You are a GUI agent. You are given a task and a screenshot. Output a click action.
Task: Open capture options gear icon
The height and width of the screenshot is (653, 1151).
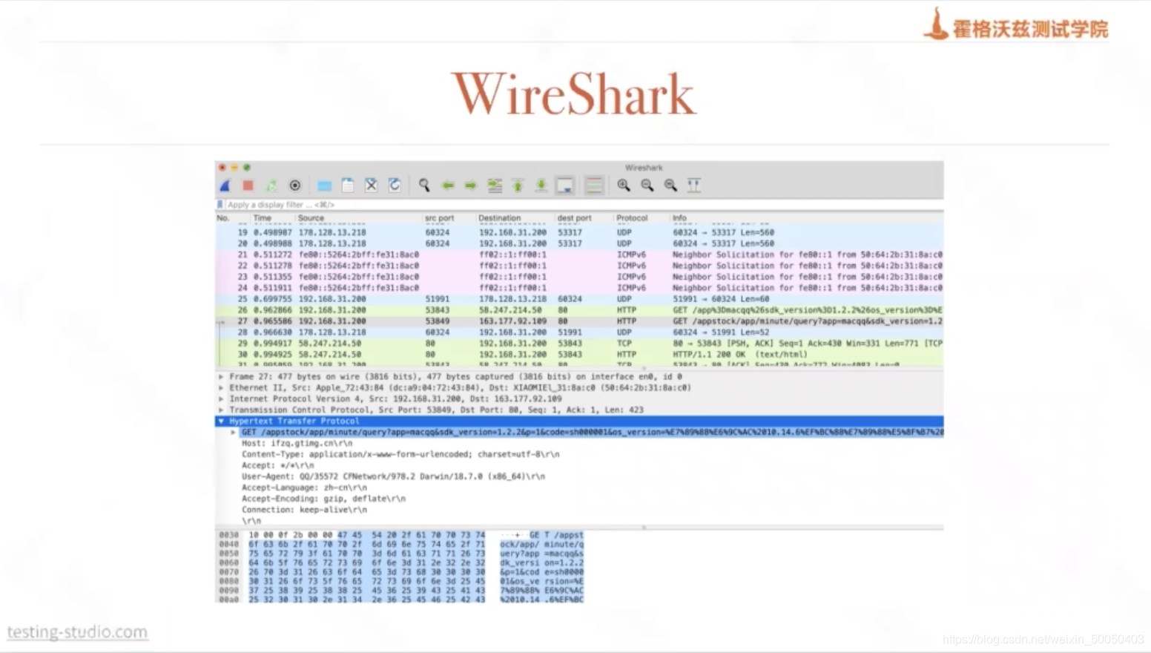(295, 186)
